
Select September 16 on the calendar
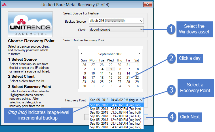tap(84, 78)
